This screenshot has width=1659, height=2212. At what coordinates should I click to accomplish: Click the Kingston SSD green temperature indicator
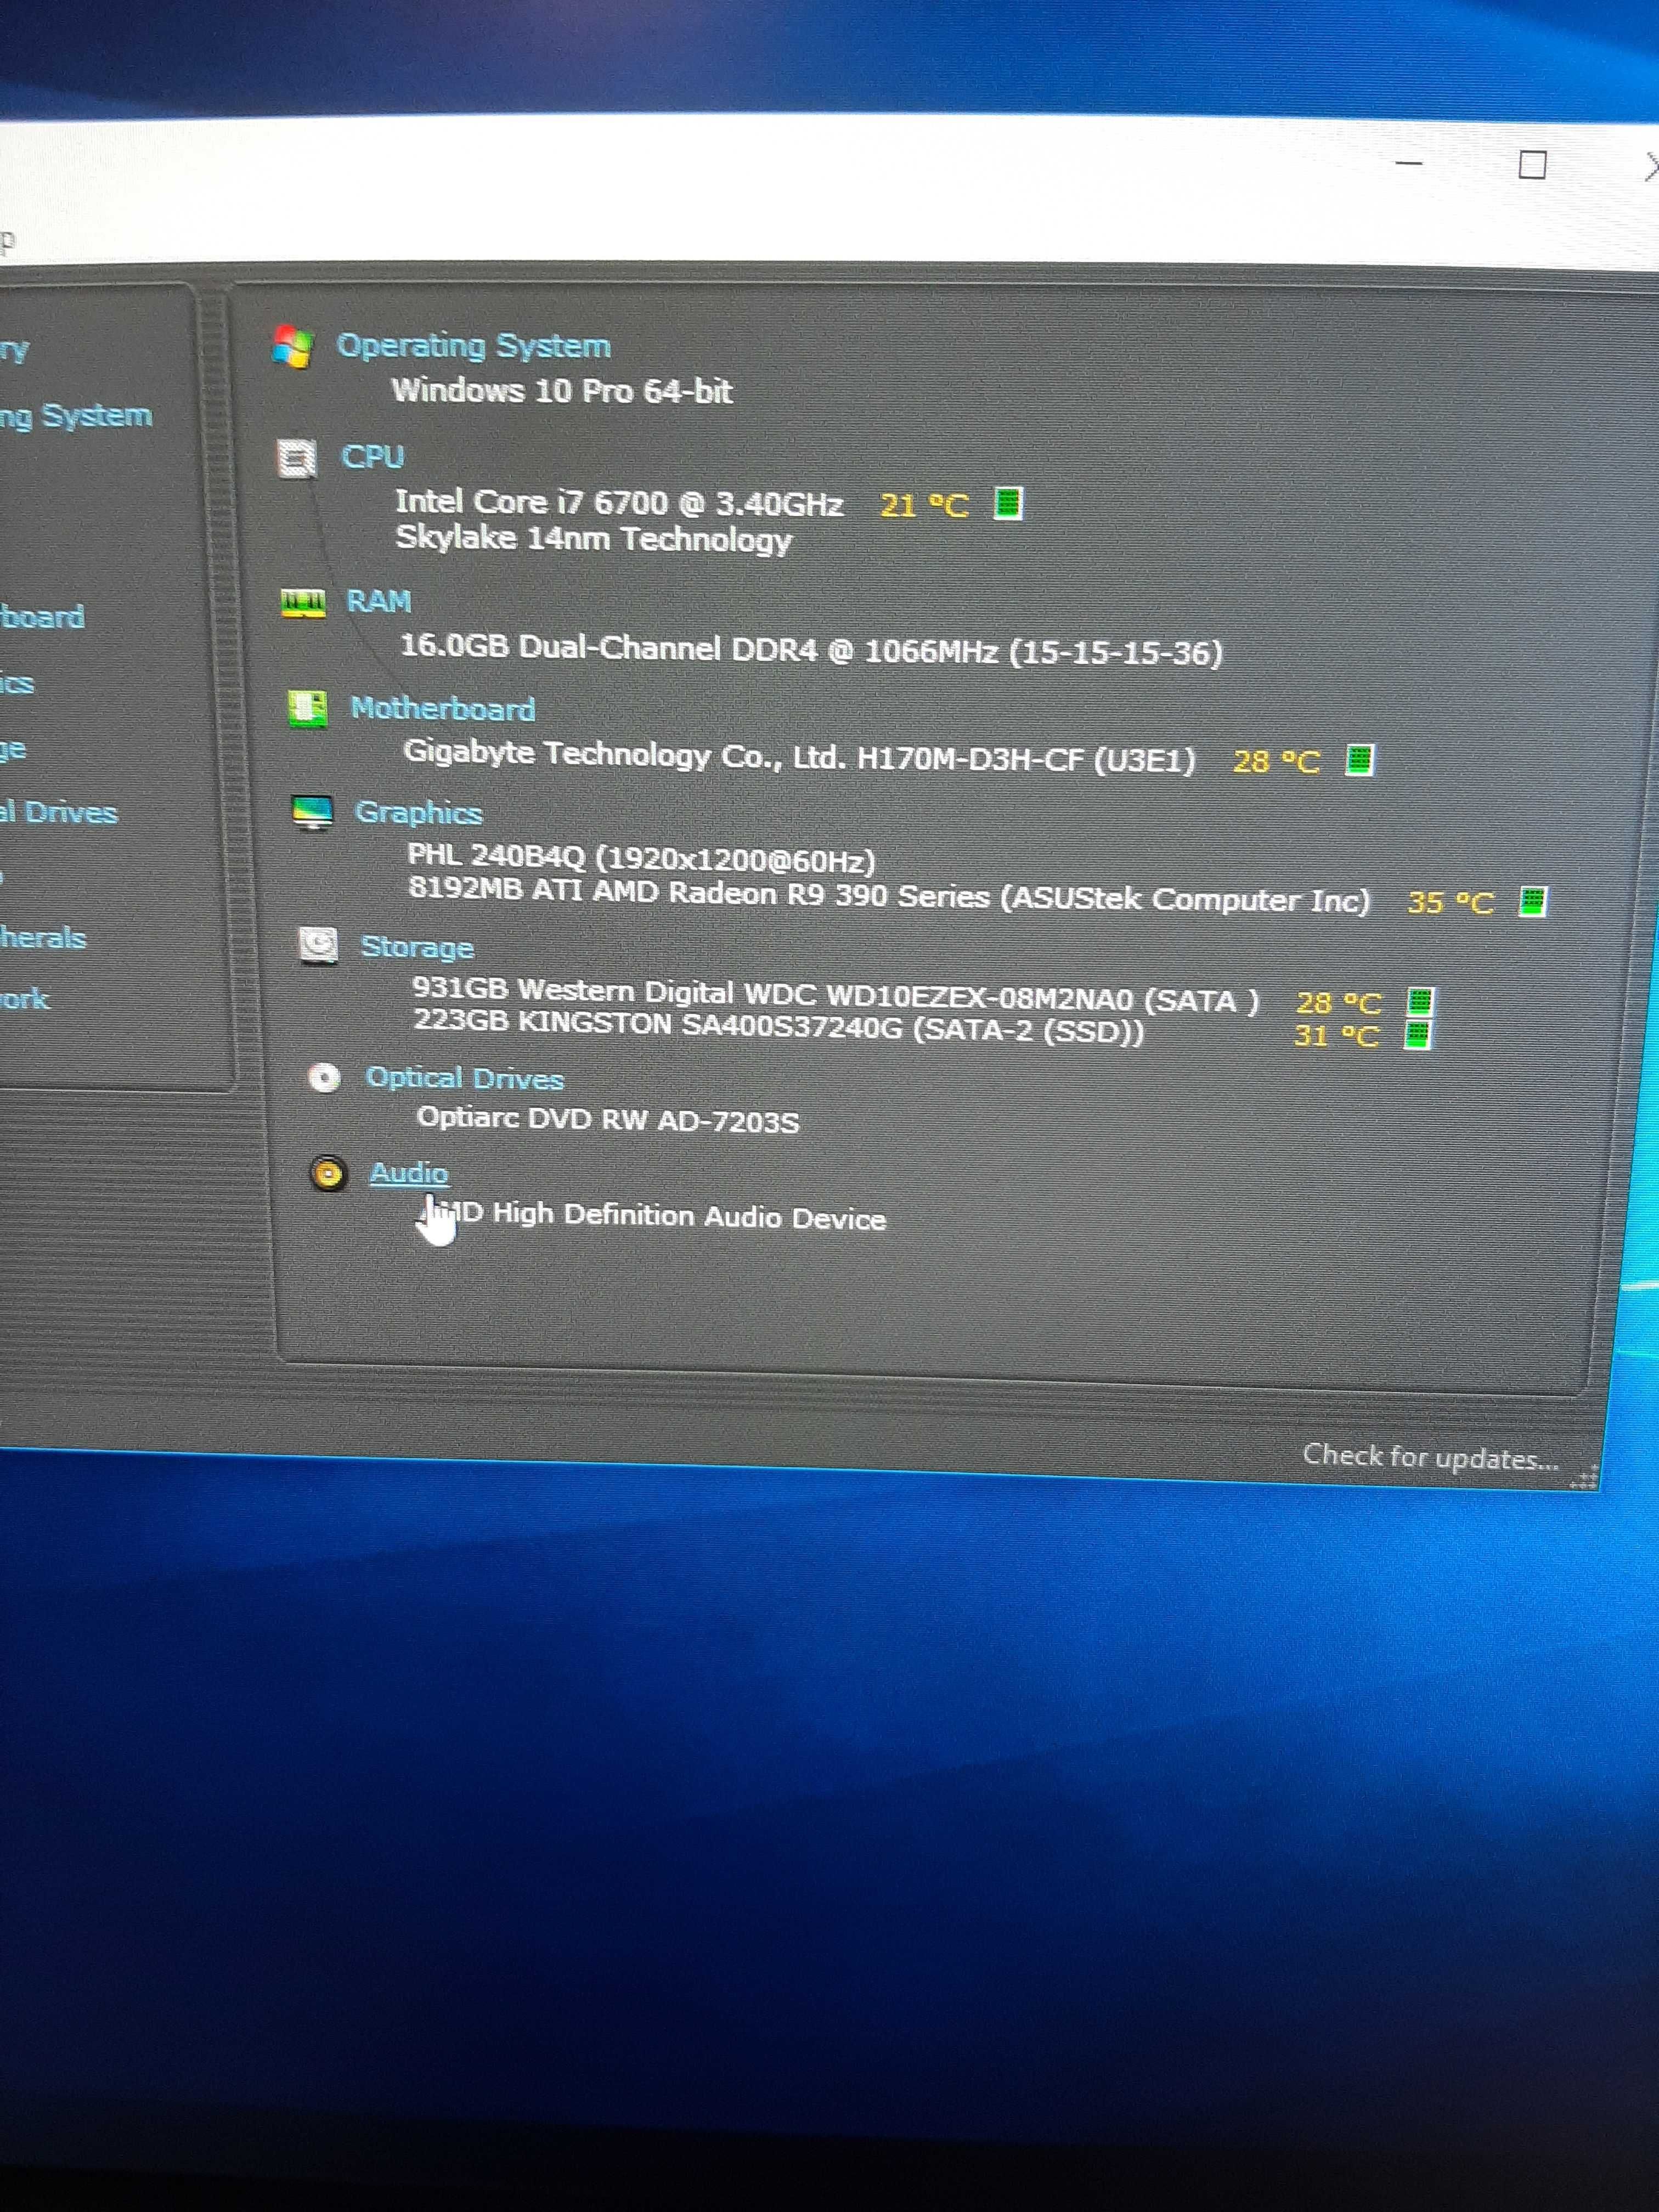(1417, 1034)
